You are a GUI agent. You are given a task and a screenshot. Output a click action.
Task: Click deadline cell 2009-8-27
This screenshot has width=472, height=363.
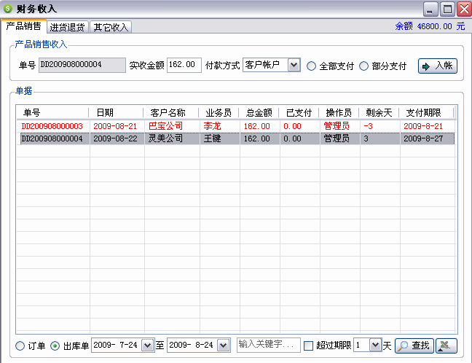[423, 138]
